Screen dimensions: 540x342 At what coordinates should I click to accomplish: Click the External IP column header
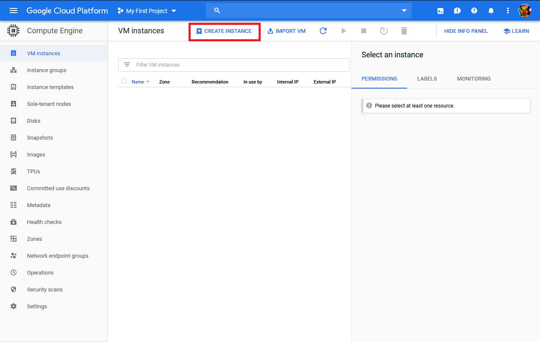pos(325,82)
